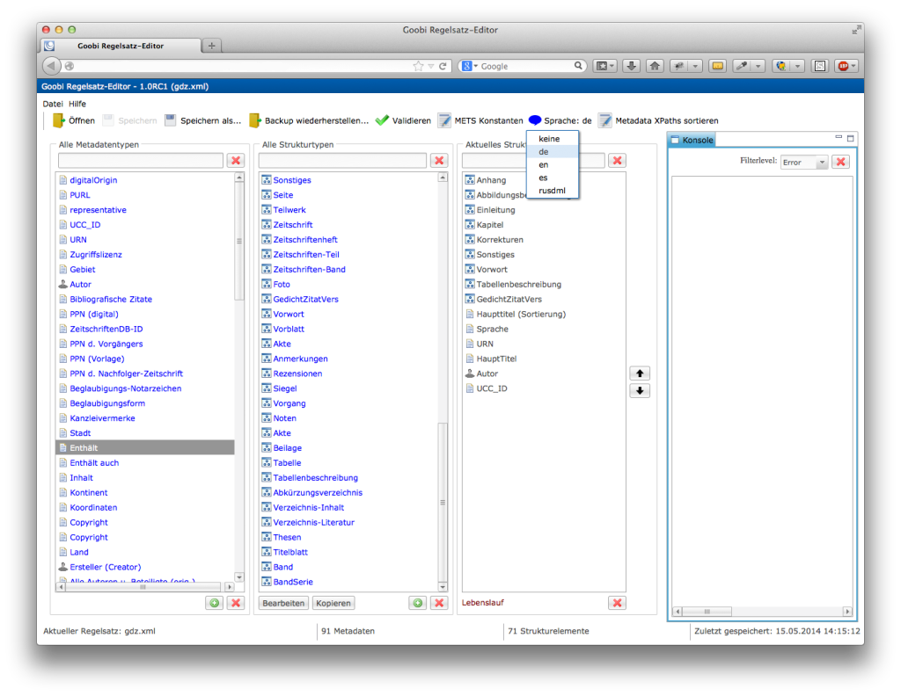Open search engine selector dropdown

click(x=470, y=67)
